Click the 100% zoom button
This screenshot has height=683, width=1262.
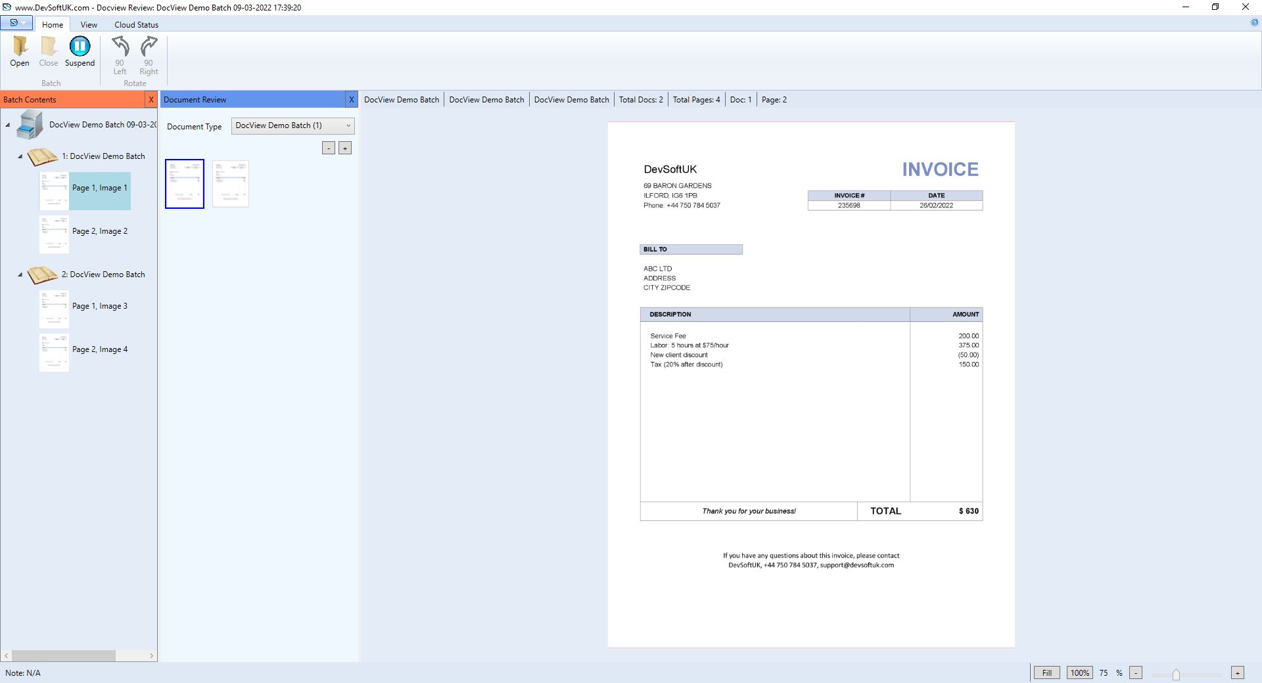point(1080,672)
